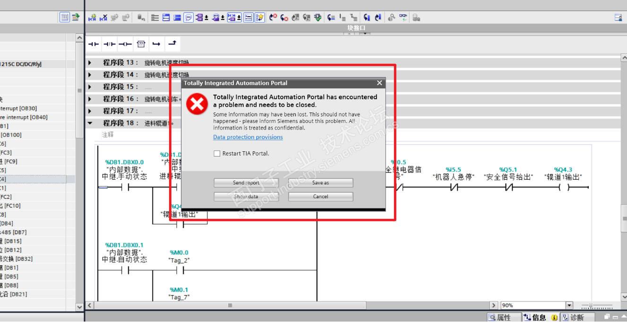The height and width of the screenshot is (323, 627).
Task: Insert an output coil instruction
Action: [125, 44]
